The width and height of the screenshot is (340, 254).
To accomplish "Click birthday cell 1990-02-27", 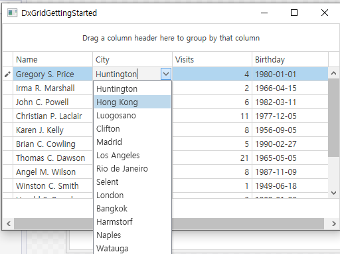I will pos(290,144).
